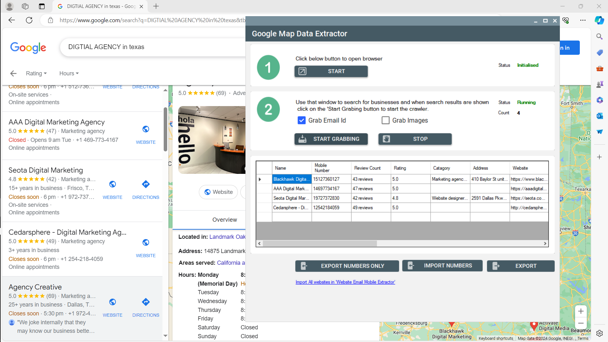The width and height of the screenshot is (608, 342).
Task: Get directions to Agency Creative
Action: coord(146,302)
